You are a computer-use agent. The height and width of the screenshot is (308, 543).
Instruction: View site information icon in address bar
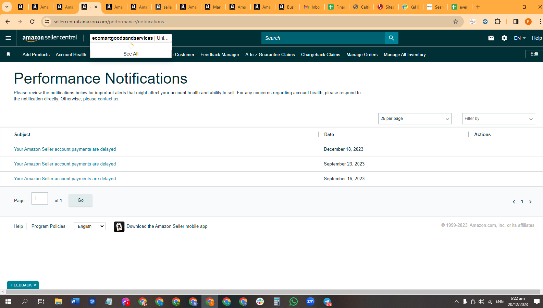point(47,22)
